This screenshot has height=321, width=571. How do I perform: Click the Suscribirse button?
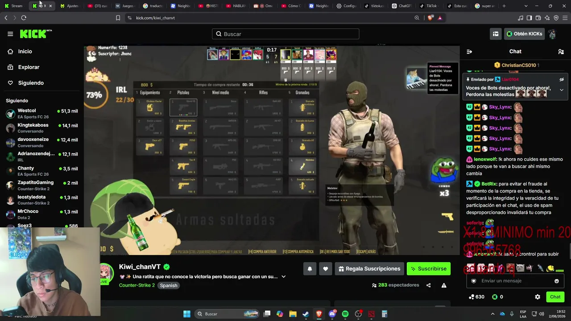429,269
